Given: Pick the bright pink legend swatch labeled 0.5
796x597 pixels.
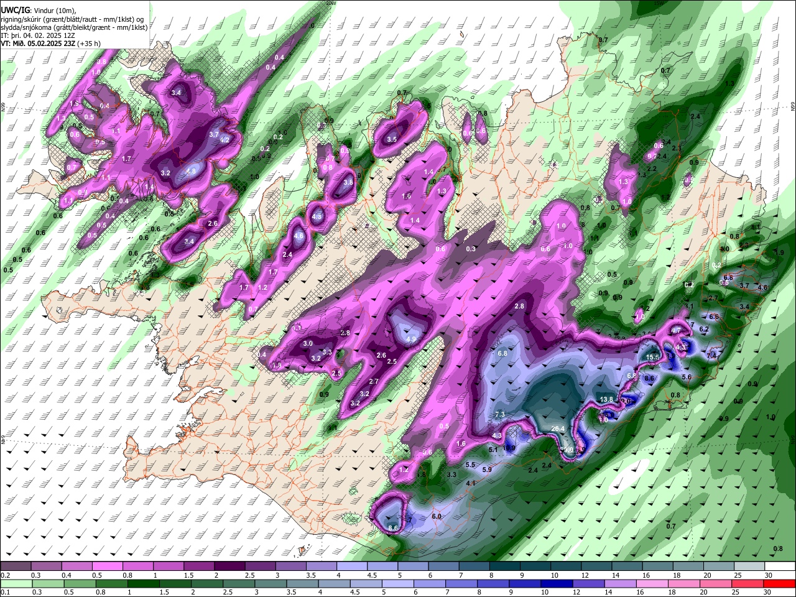Looking at the screenshot, I should (106, 567).
